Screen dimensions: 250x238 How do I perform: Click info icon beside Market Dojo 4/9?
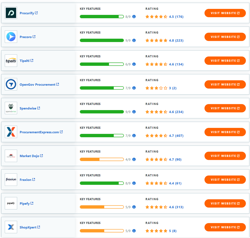tap(134, 159)
